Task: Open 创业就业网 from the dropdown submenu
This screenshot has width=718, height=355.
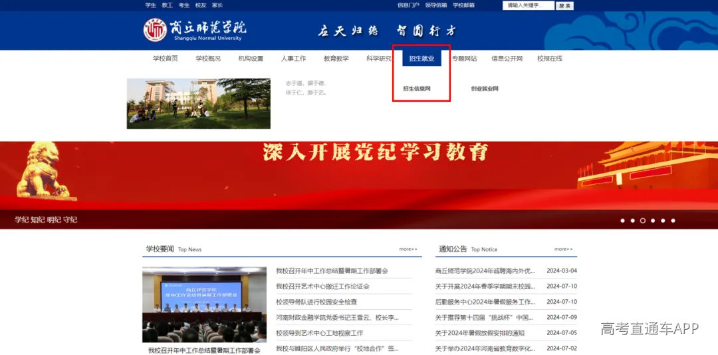Action: (x=485, y=89)
